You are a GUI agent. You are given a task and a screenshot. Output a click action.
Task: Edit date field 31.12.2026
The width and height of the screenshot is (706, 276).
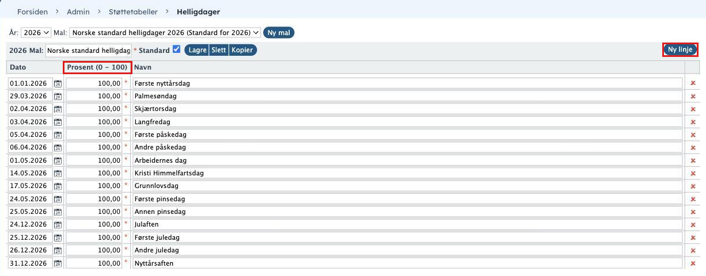30,263
